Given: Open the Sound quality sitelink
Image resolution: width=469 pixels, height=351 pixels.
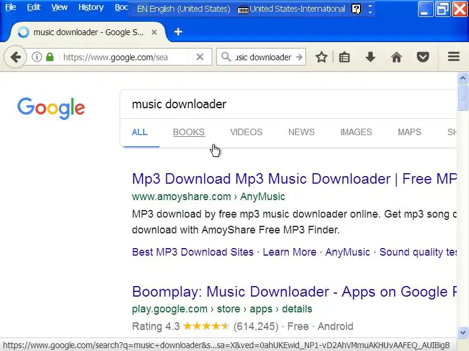Looking at the screenshot, I should [418, 252].
